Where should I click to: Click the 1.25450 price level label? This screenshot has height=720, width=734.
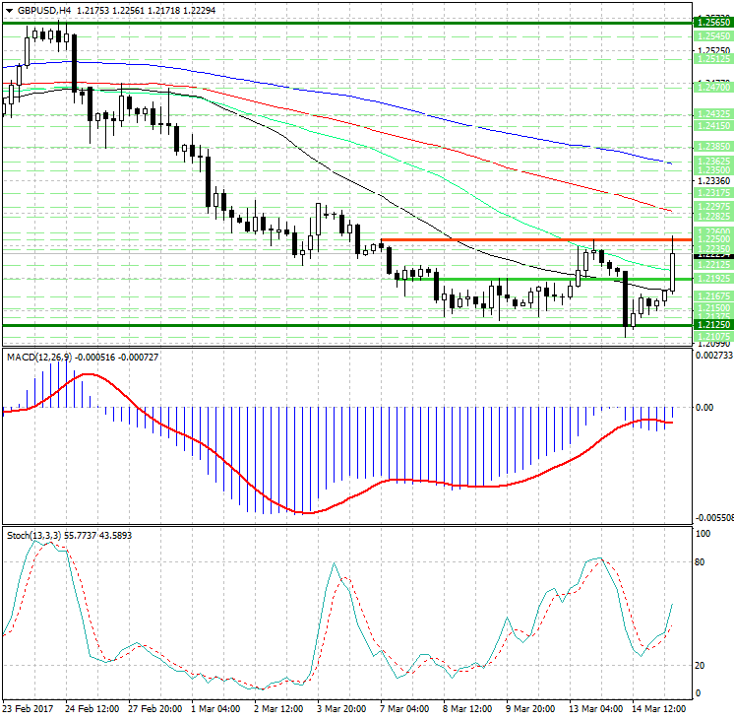point(712,36)
